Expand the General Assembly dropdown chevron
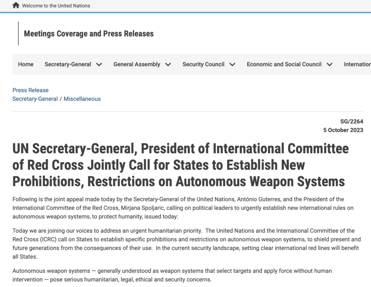 click(x=168, y=65)
